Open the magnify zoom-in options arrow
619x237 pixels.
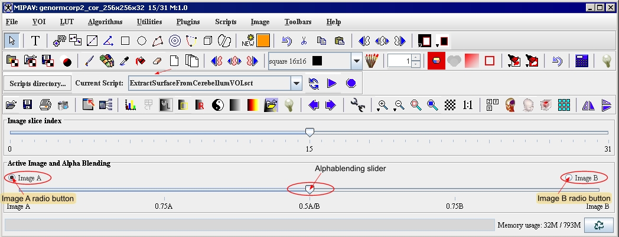tap(388, 110)
